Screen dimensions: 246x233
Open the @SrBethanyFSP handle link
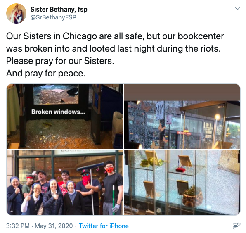pos(53,17)
